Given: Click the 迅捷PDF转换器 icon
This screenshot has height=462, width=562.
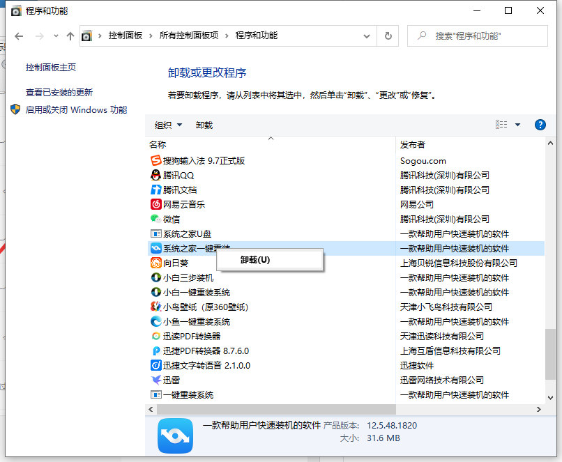Looking at the screenshot, I should point(156,351).
